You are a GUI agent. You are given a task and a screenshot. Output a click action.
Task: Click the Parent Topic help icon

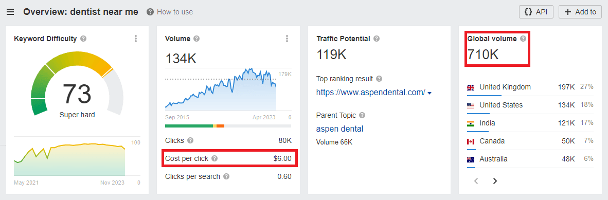click(362, 116)
